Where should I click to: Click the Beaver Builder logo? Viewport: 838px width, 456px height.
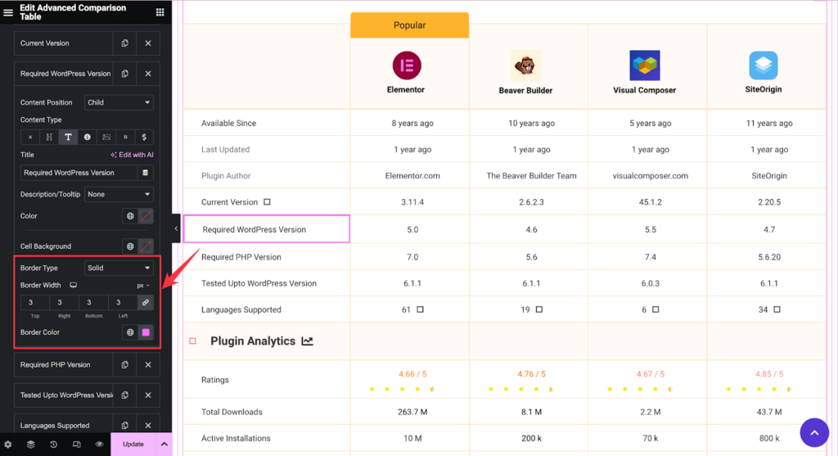[525, 65]
